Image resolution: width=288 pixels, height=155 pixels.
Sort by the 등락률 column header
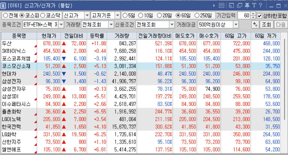click(x=97, y=36)
